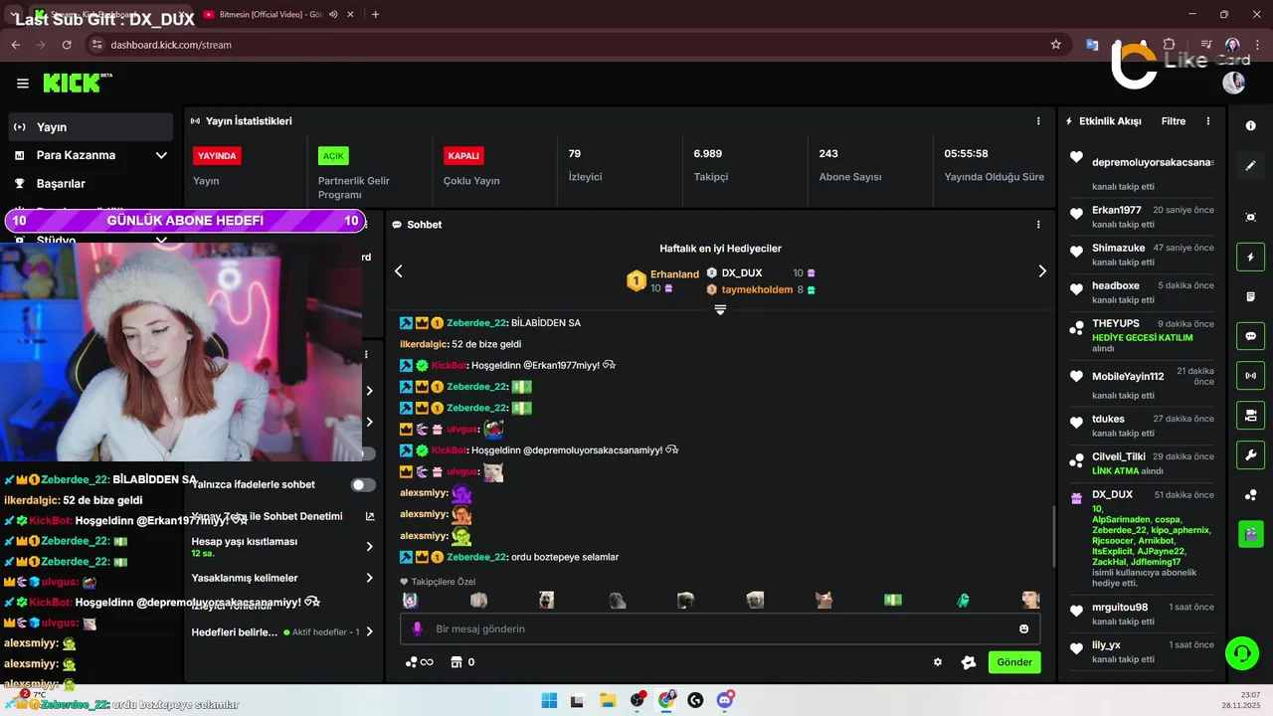1273x716 pixels.
Task: Open the Sohbet panel three-dot menu
Action: [x=1038, y=225]
